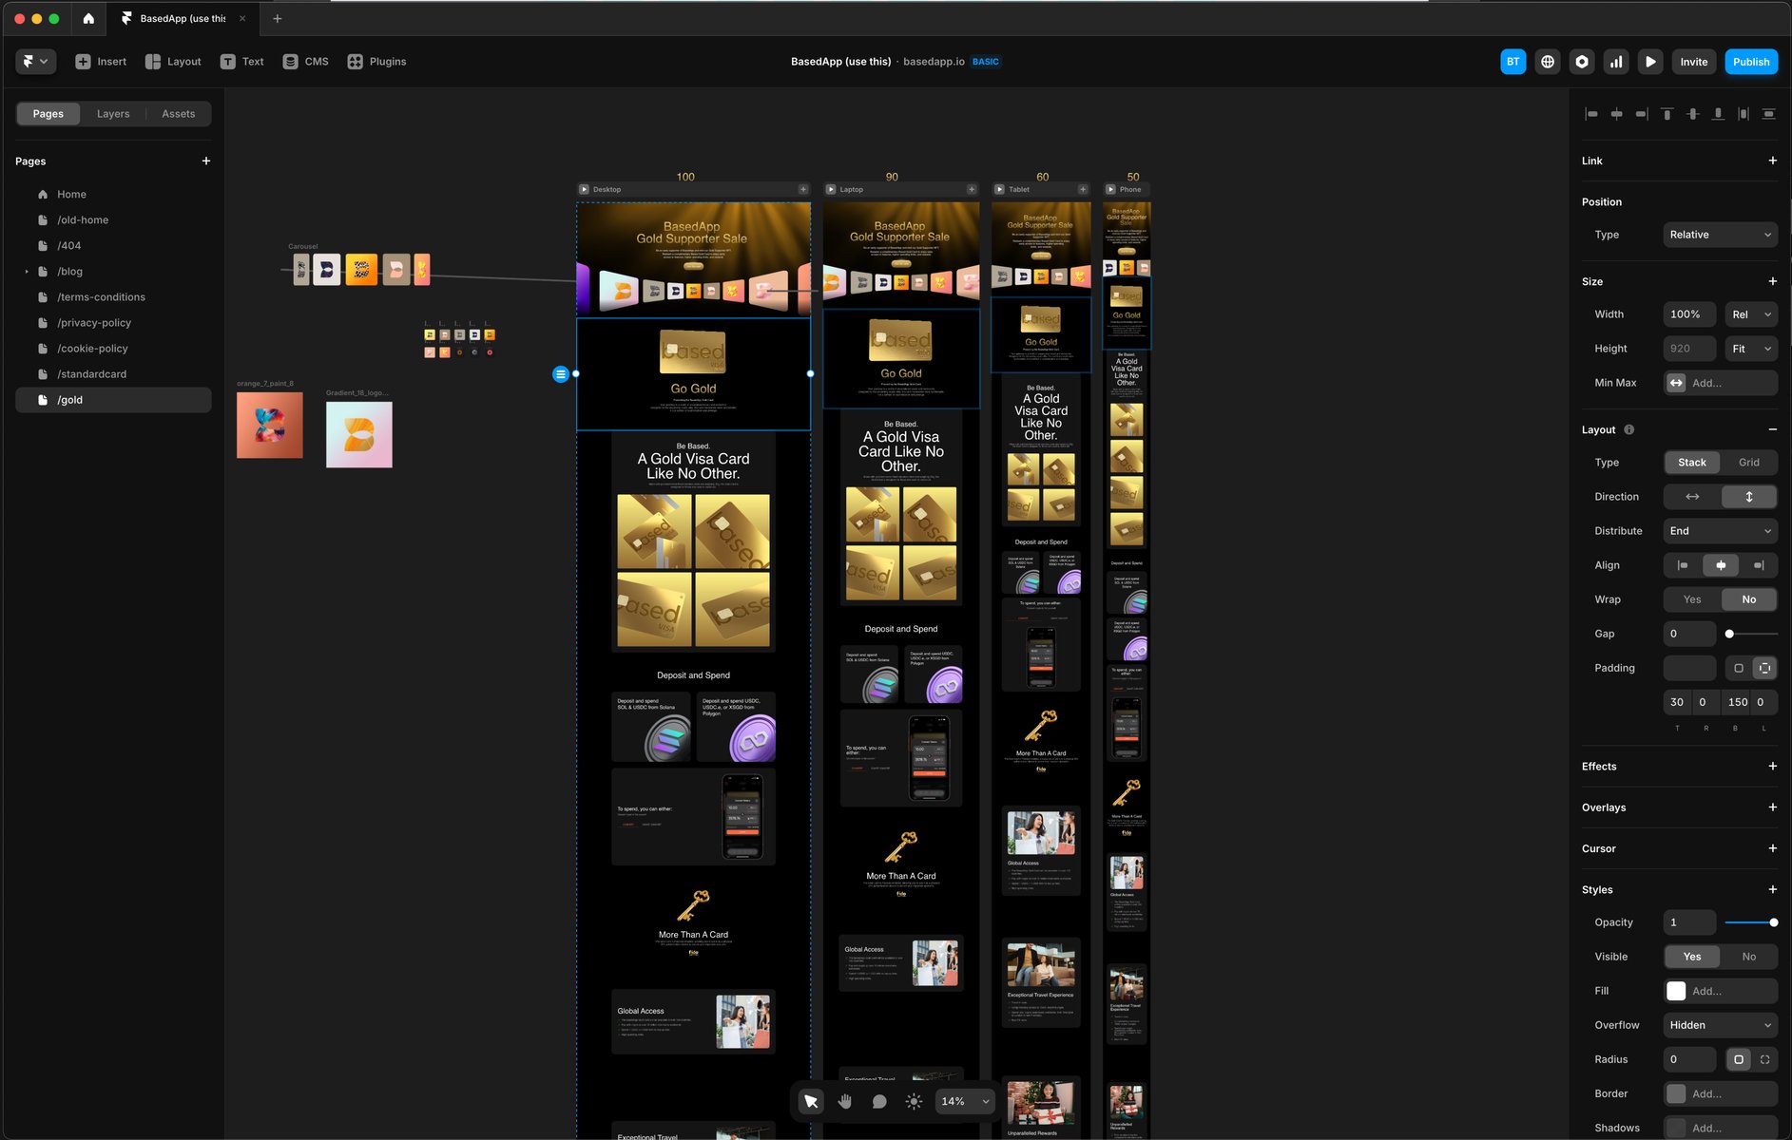The height and width of the screenshot is (1140, 1792).
Task: Click the Invite button
Action: (x=1693, y=62)
